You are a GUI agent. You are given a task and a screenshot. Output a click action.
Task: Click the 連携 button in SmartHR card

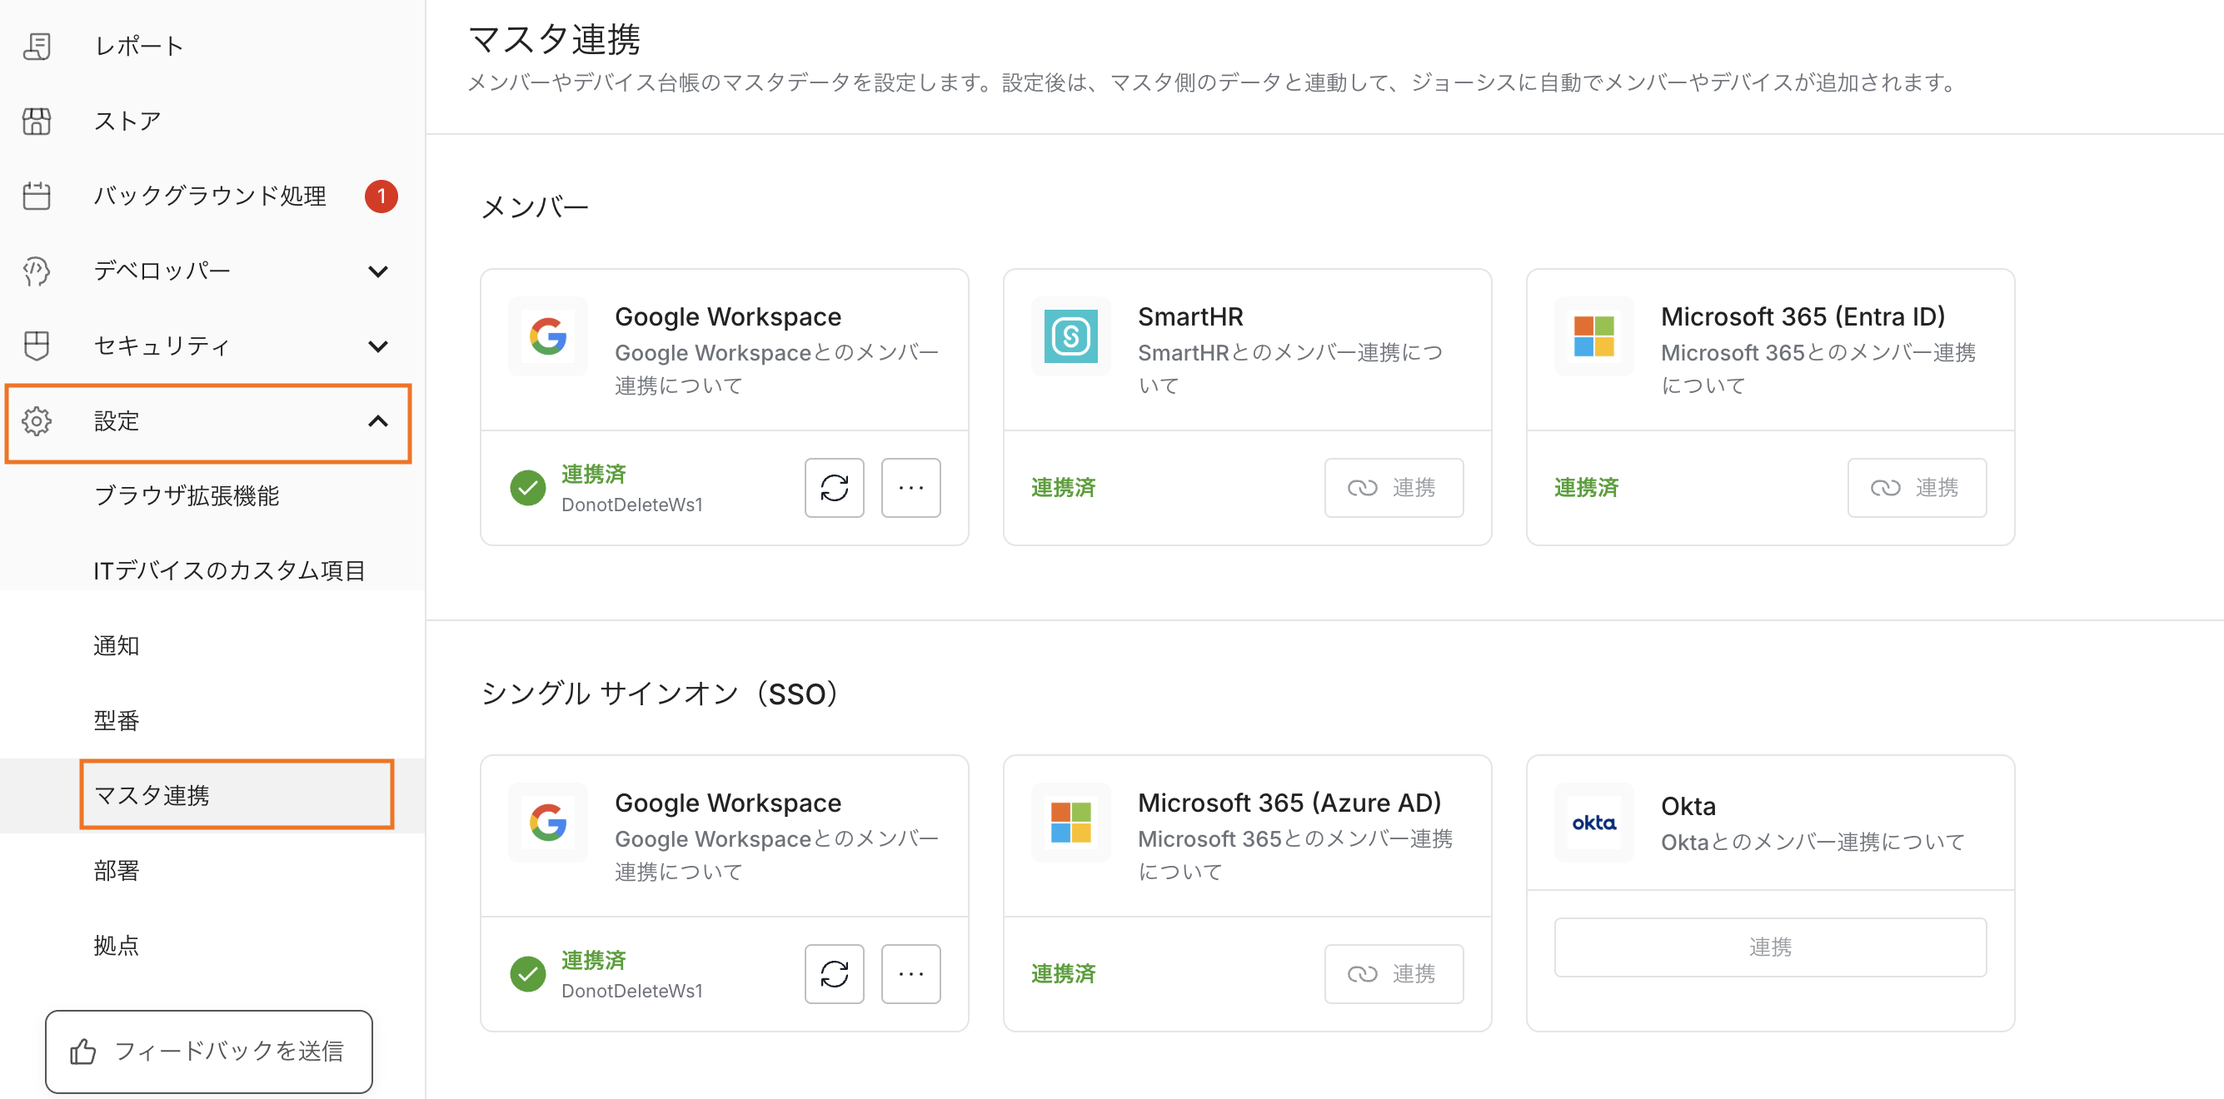tap(1393, 487)
